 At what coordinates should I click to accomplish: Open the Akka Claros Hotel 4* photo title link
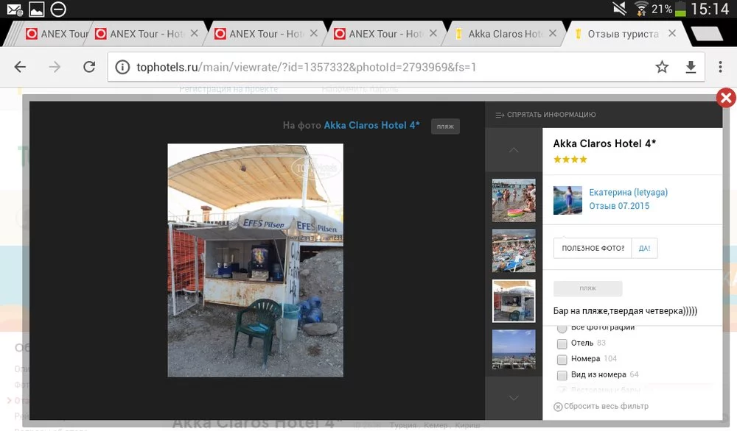(371, 125)
